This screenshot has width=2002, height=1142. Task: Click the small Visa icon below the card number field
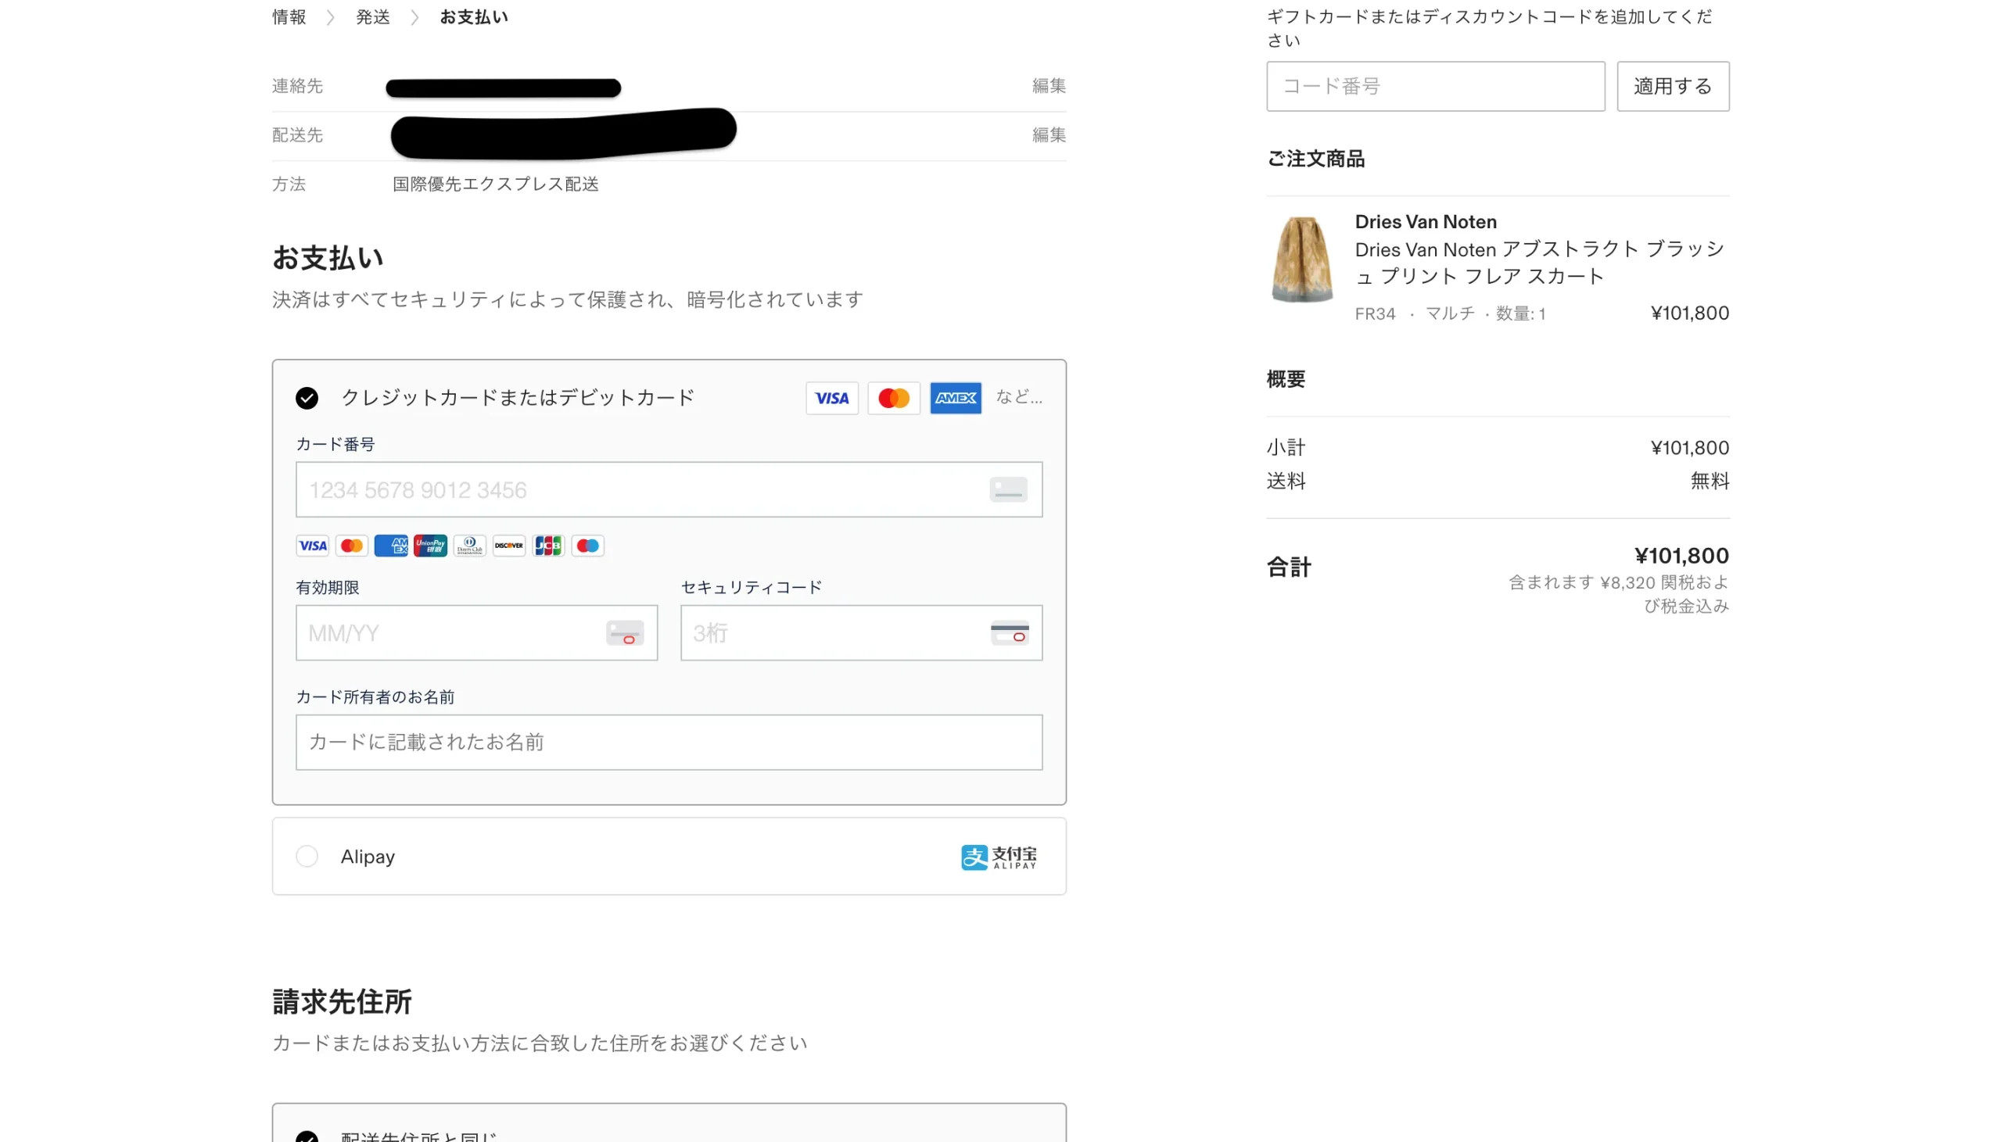point(312,545)
